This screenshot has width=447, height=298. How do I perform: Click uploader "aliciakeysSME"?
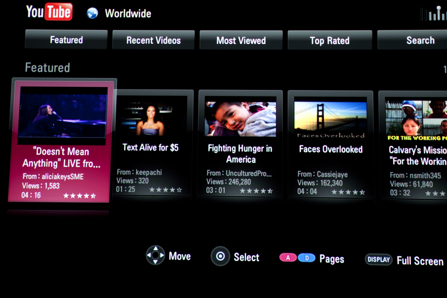[62, 177]
